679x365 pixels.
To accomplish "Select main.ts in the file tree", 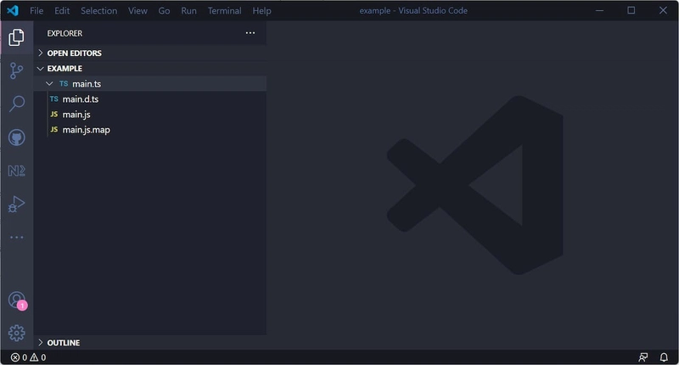I will click(150, 83).
